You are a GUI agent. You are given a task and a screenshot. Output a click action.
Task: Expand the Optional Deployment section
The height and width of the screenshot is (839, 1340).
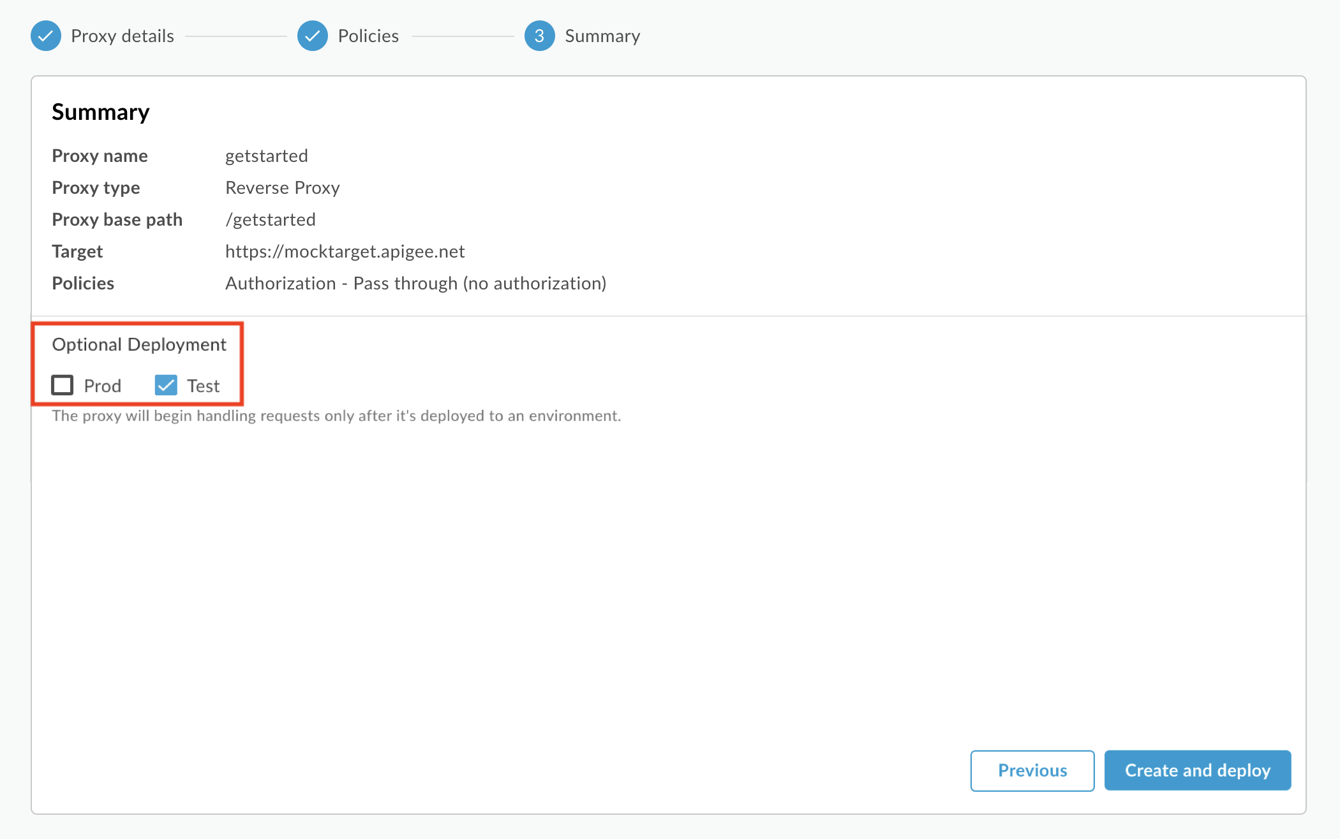coord(139,343)
